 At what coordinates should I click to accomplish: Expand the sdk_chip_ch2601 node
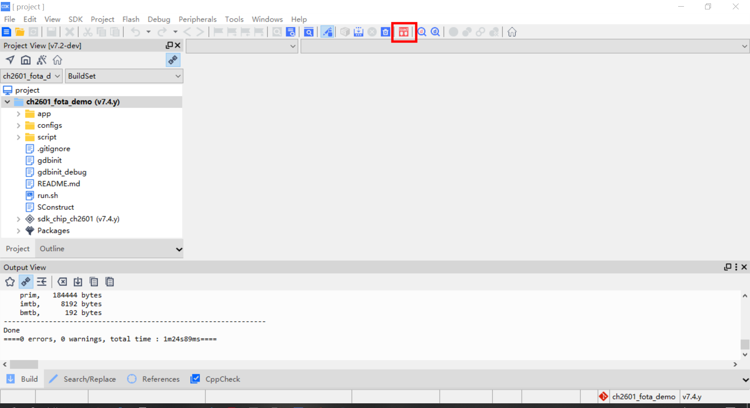point(18,219)
